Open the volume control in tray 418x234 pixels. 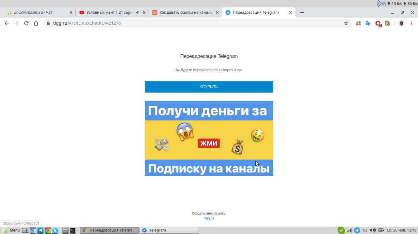[x=373, y=230]
